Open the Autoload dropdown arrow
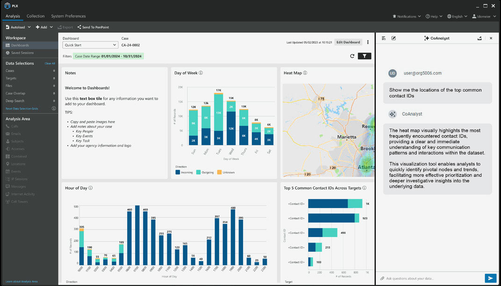This screenshot has height=286, width=501. tap(29, 27)
